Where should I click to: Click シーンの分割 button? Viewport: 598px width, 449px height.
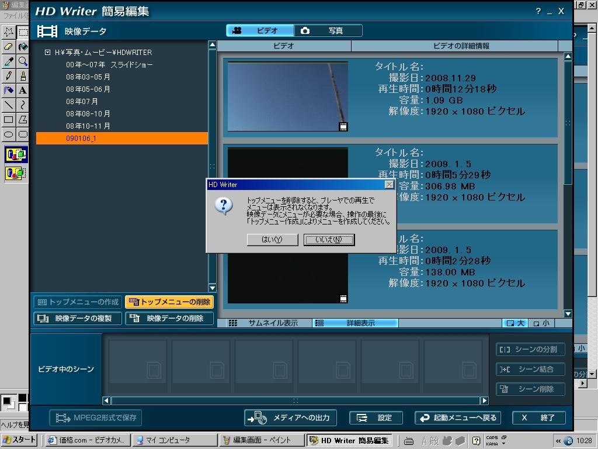click(x=530, y=350)
